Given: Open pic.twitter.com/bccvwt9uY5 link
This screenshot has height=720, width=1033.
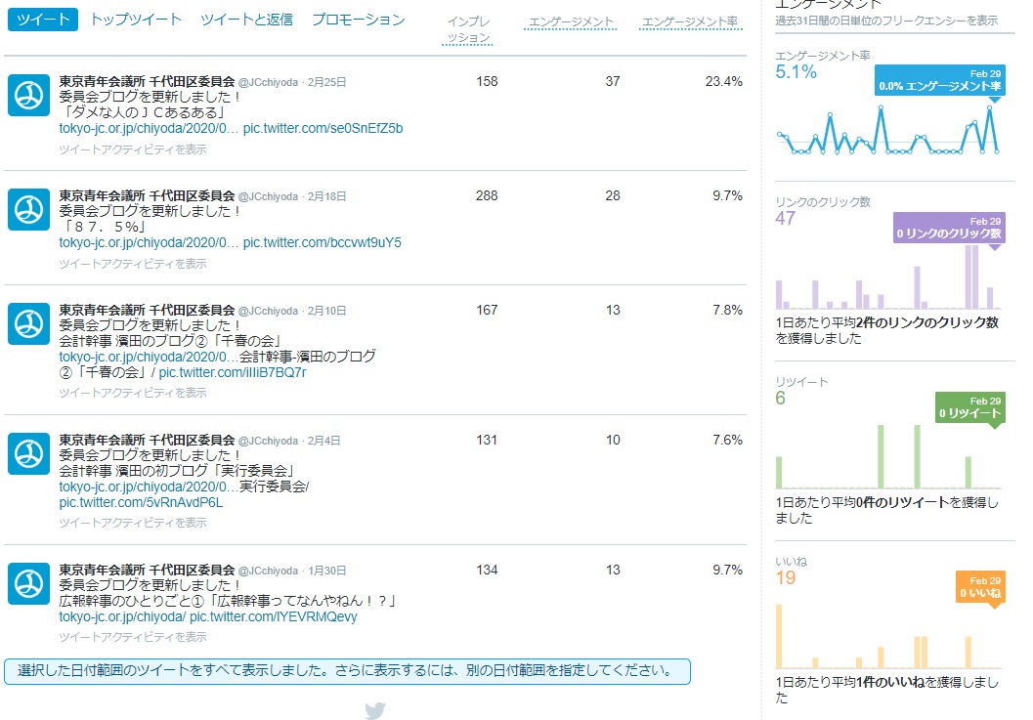Looking at the screenshot, I should coord(322,242).
